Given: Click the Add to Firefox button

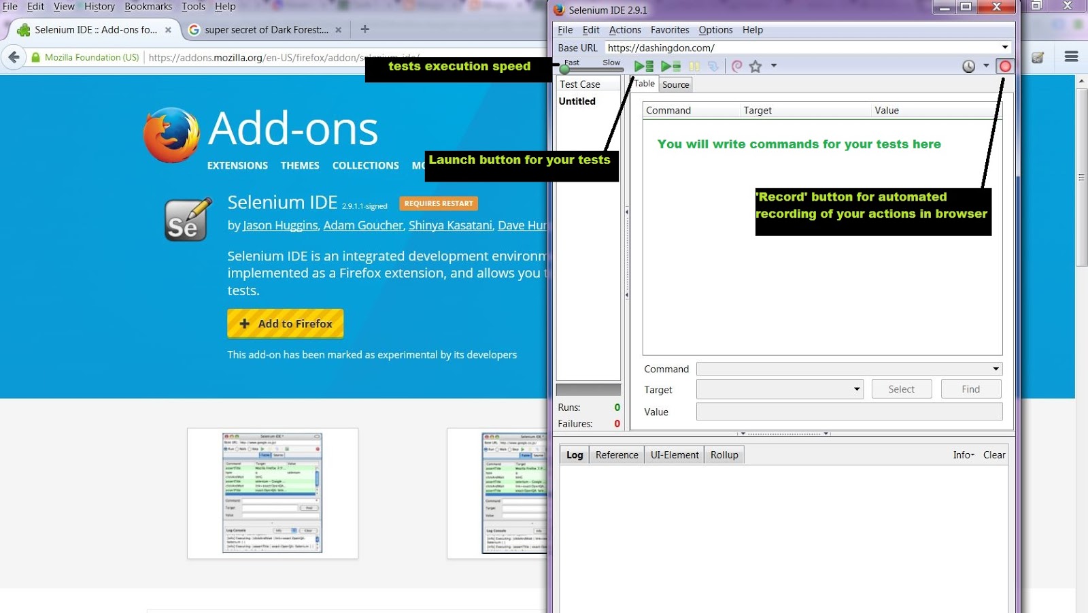Looking at the screenshot, I should (286, 324).
